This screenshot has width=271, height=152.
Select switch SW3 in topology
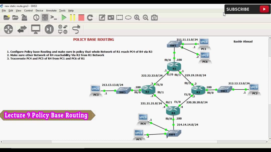click(x=123, y=91)
